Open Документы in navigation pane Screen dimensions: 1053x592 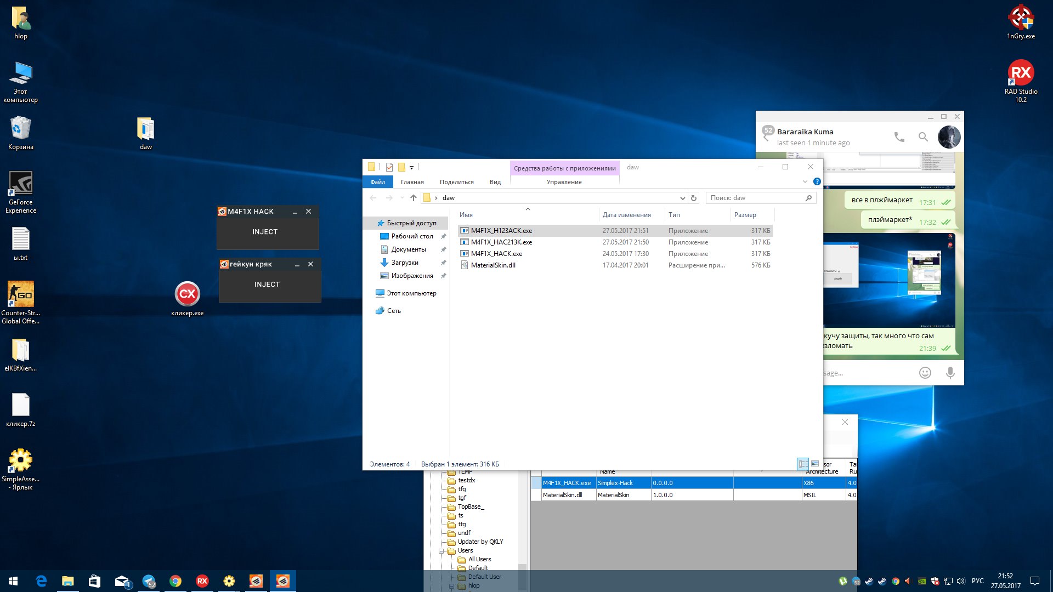coord(408,249)
